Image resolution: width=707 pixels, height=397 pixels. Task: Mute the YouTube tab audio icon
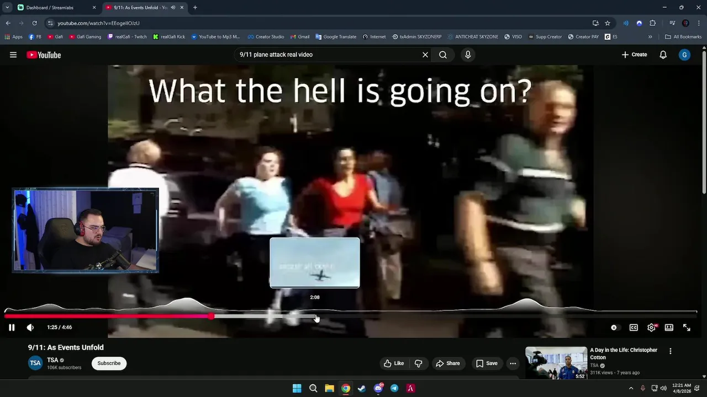[x=173, y=8]
